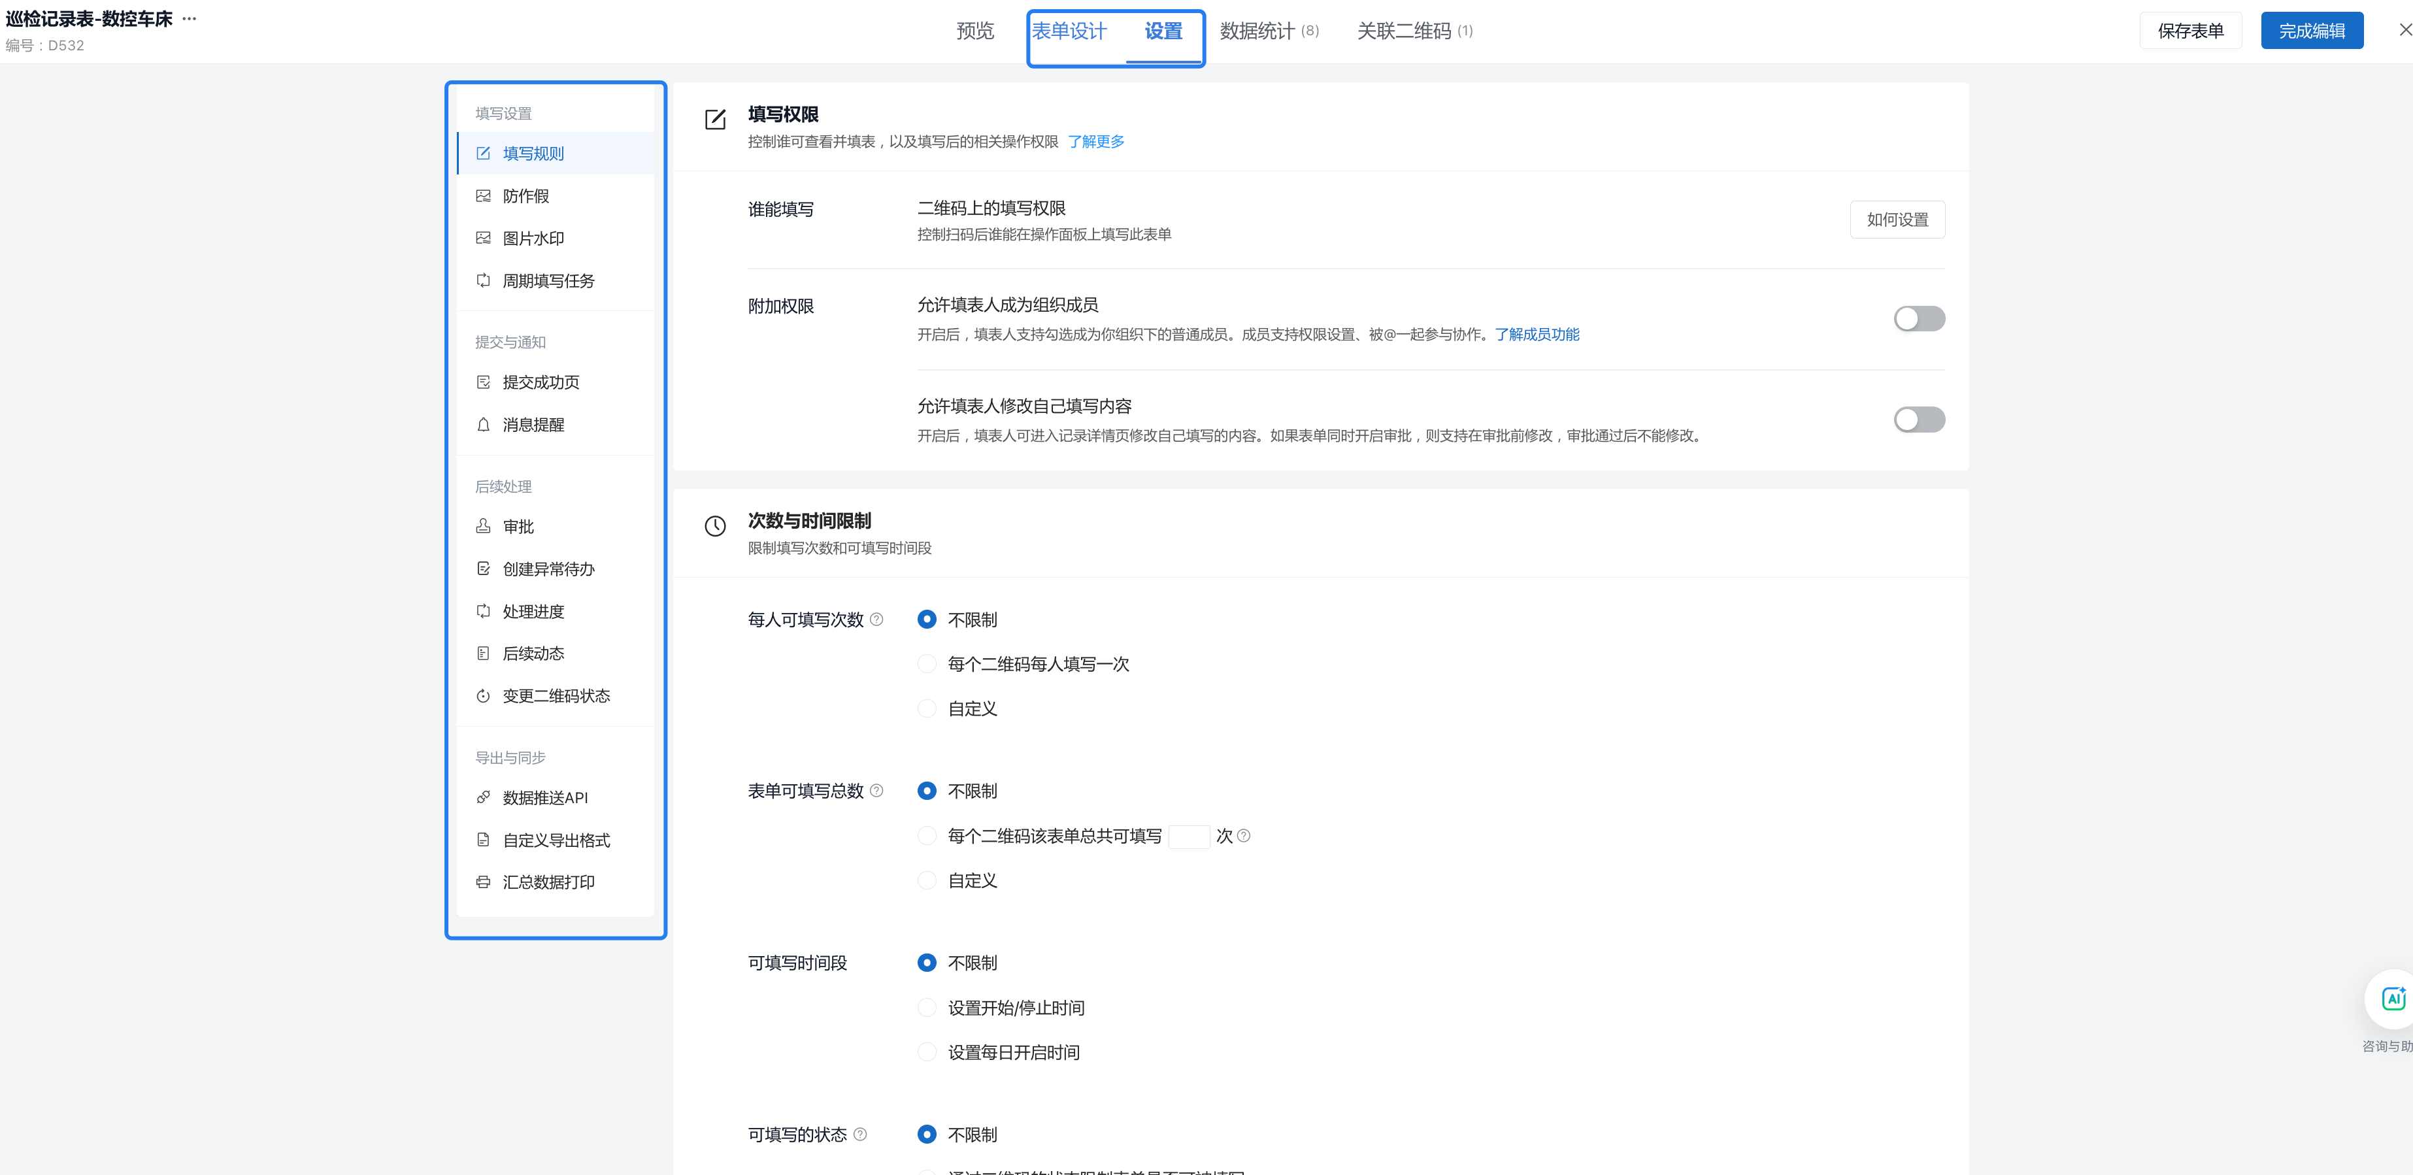
Task: Enable 允许填表人成为组织成员 switch
Action: (1918, 318)
